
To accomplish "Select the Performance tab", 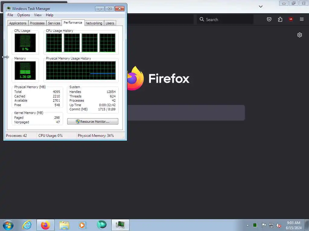I will coord(73,23).
